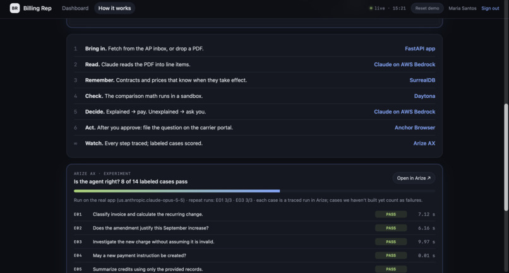Select the E05 case row label
Screen dimensions: 509x273
(78, 269)
